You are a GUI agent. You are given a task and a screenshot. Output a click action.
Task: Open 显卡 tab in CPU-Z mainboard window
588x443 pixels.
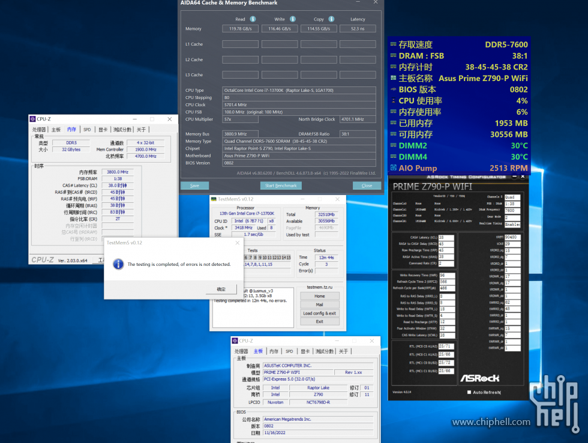point(305,351)
